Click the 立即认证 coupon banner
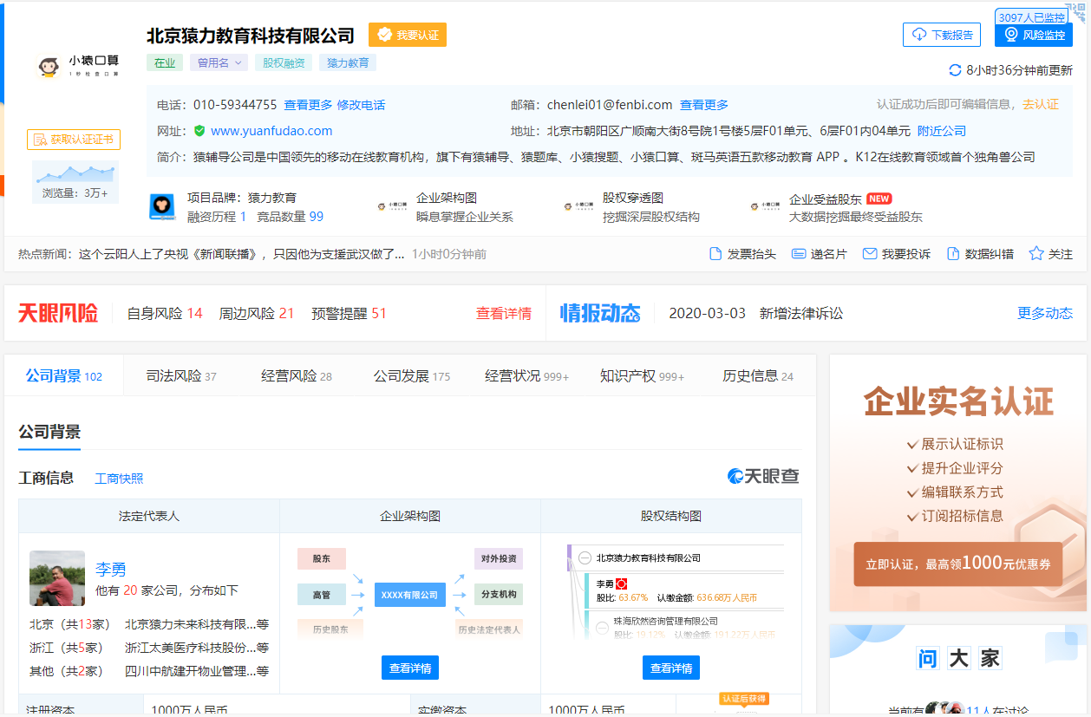This screenshot has height=717, width=1091. [x=957, y=564]
